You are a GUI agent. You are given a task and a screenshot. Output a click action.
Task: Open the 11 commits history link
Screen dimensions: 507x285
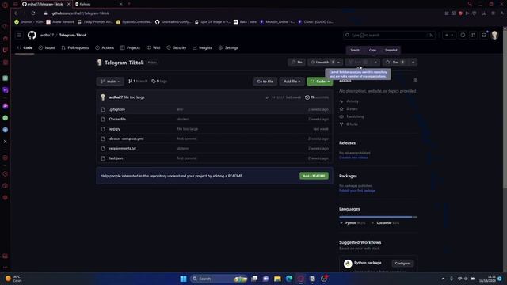[317, 97]
